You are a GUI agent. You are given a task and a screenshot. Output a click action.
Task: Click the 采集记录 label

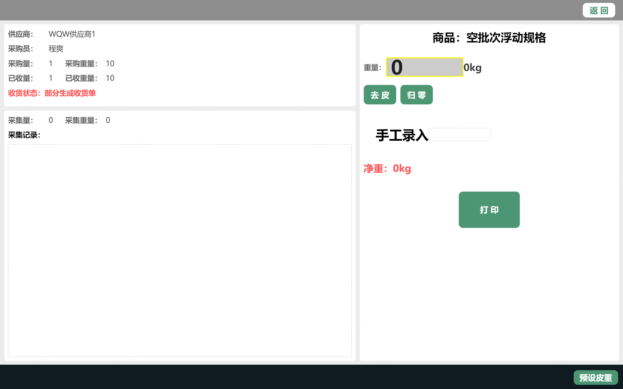coord(24,135)
